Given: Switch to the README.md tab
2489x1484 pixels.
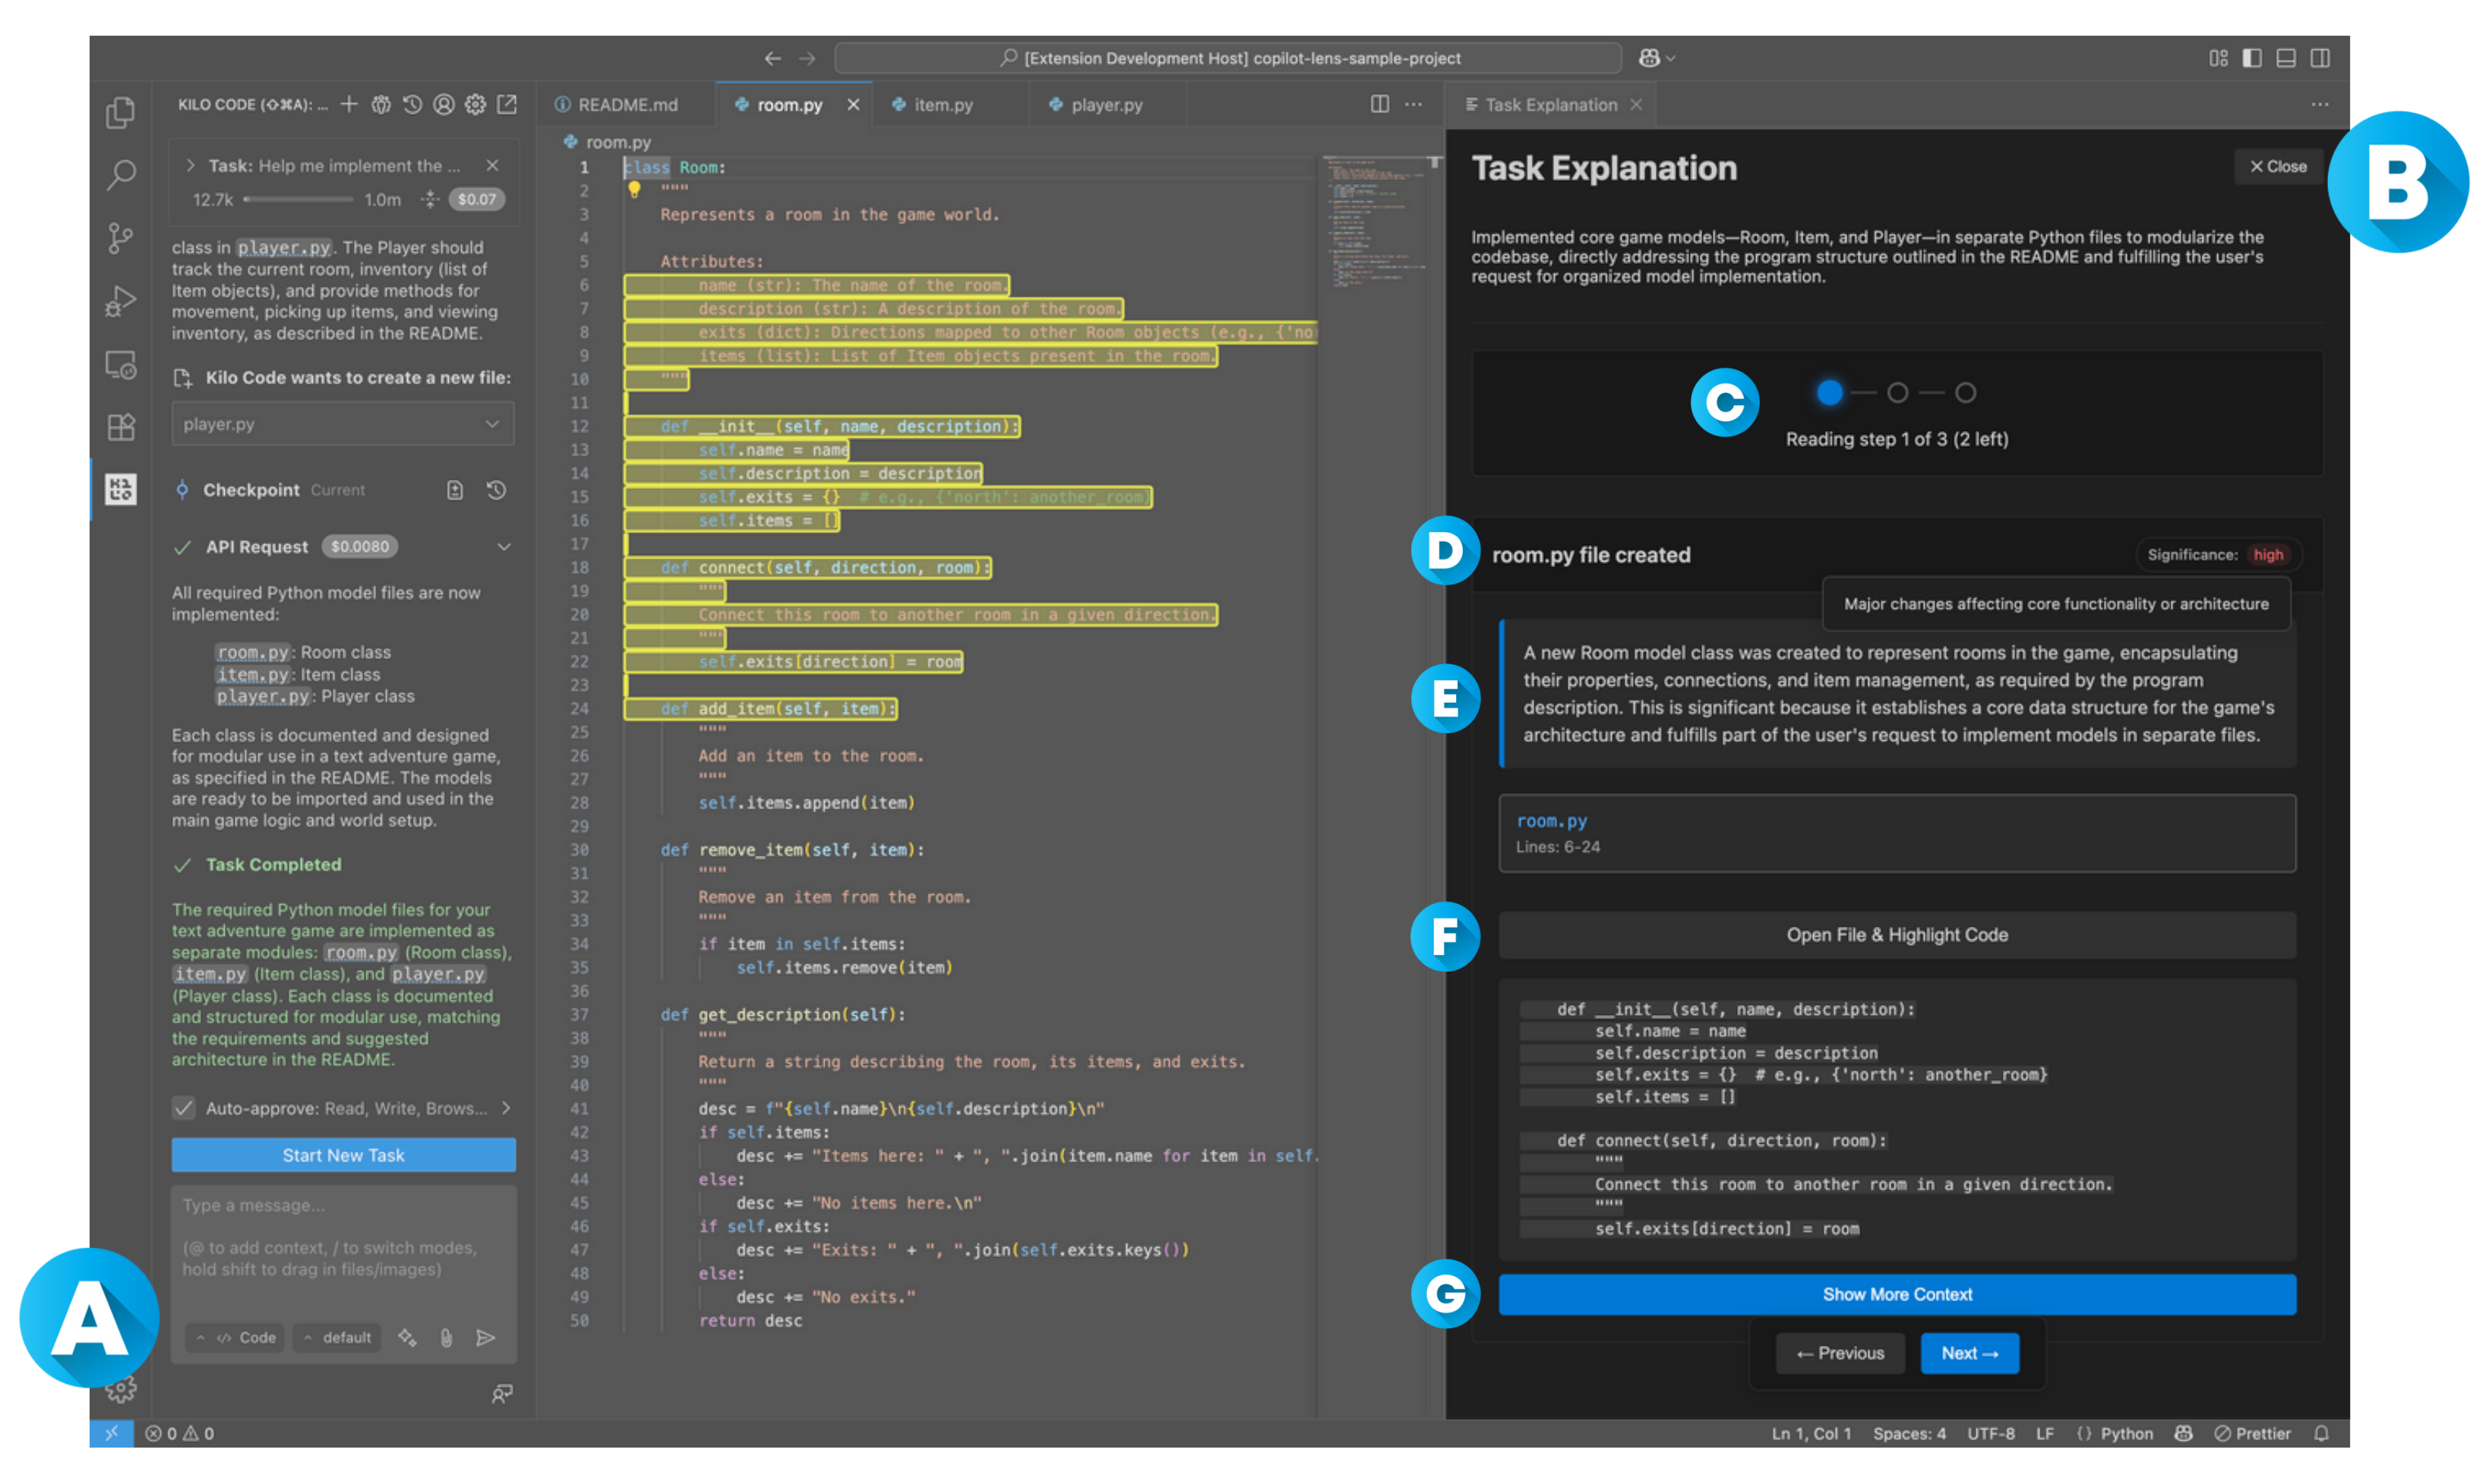Looking at the screenshot, I should (627, 105).
